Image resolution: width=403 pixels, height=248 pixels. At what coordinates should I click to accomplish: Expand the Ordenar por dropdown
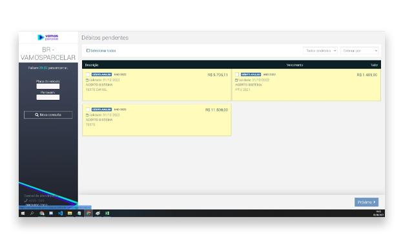point(359,51)
